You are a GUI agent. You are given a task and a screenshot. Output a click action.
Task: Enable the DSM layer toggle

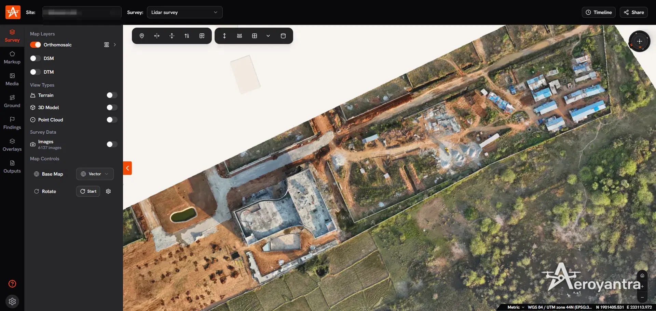[x=36, y=58]
